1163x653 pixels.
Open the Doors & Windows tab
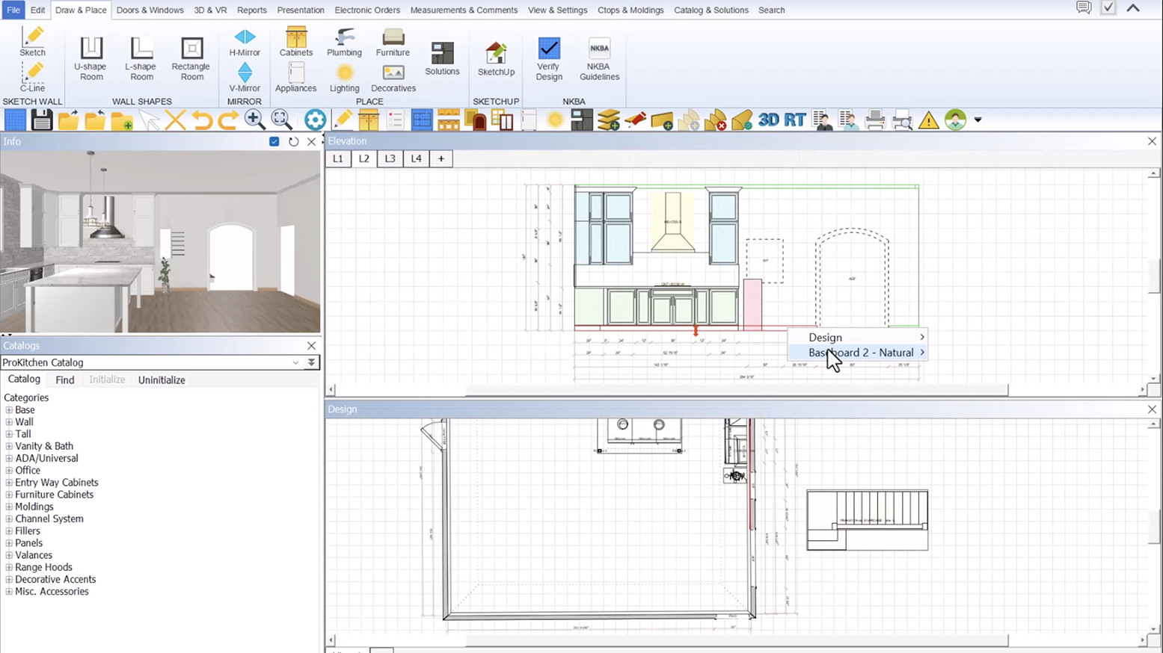tap(150, 10)
